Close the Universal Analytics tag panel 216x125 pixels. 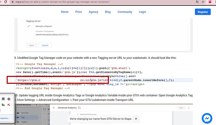pyautogui.click(x=54, y=108)
